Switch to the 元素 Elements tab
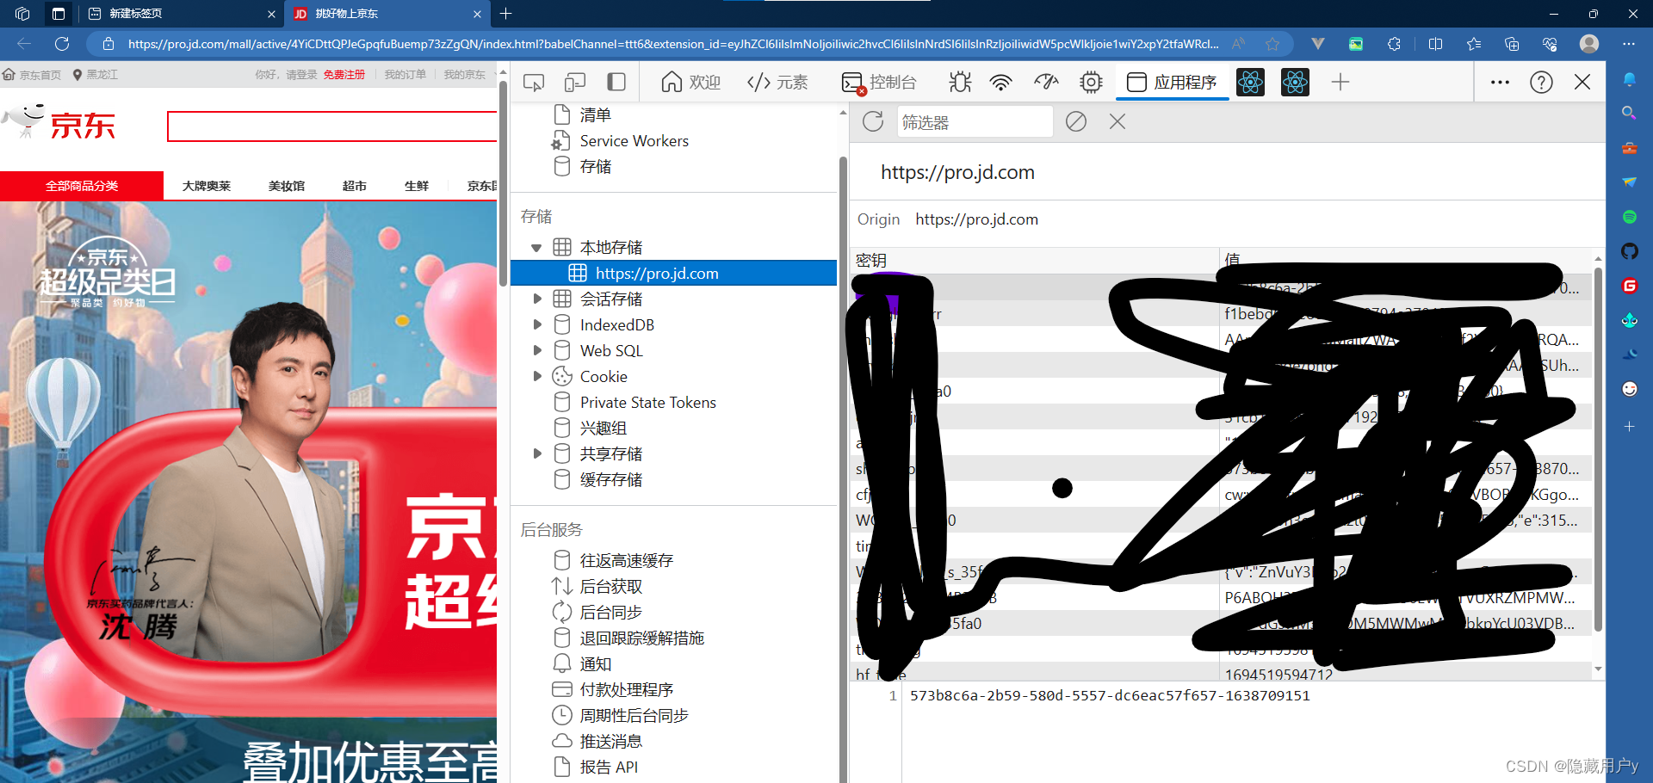This screenshot has width=1653, height=783. point(777,82)
